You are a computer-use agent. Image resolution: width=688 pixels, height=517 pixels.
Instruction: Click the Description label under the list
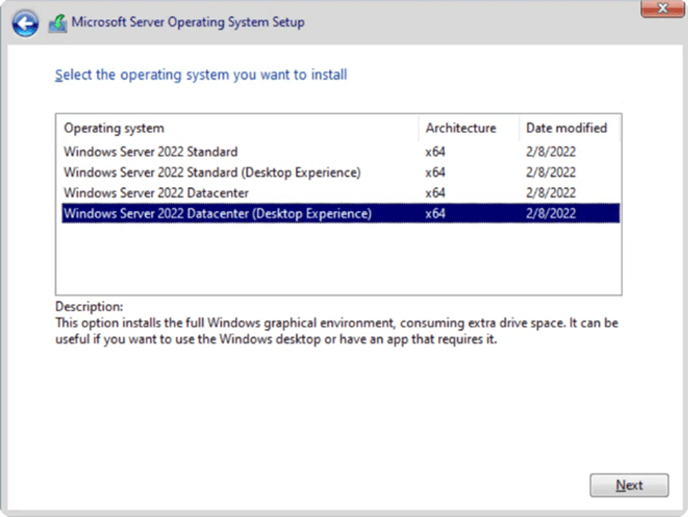(x=89, y=307)
